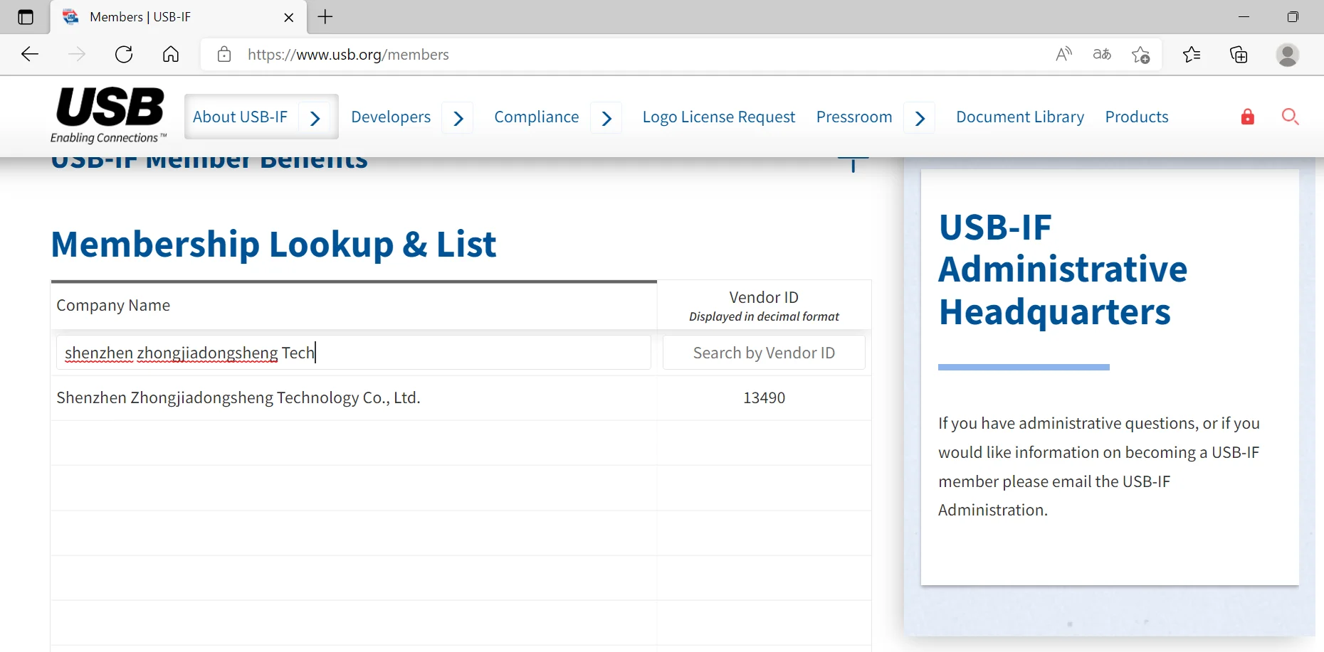Open the browser profile avatar
1324x652 pixels.
[1287, 55]
